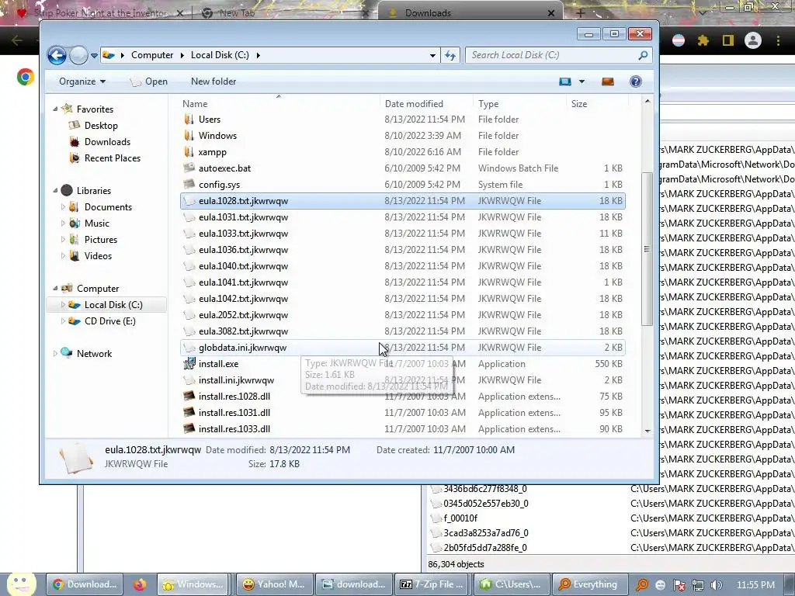Viewport: 795px width, 596px height.
Task: Switch to the New Tab browser tab
Action: coord(284,13)
